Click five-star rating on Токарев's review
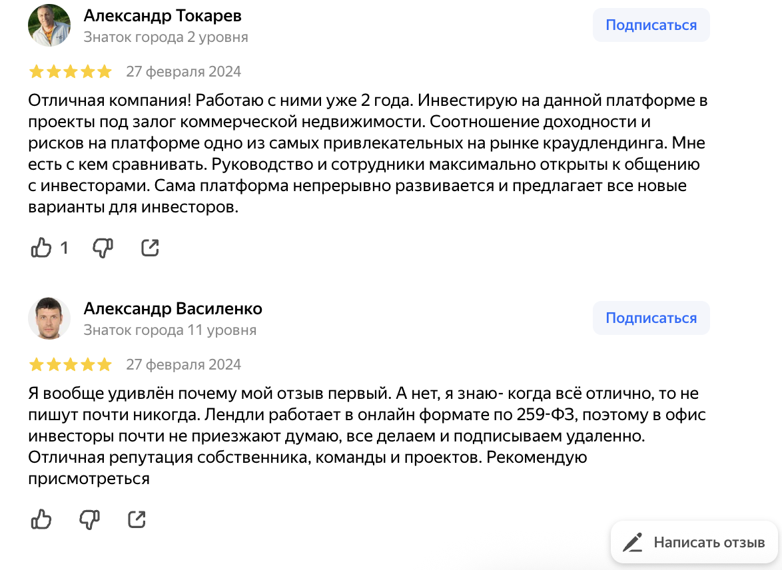 pos(70,72)
